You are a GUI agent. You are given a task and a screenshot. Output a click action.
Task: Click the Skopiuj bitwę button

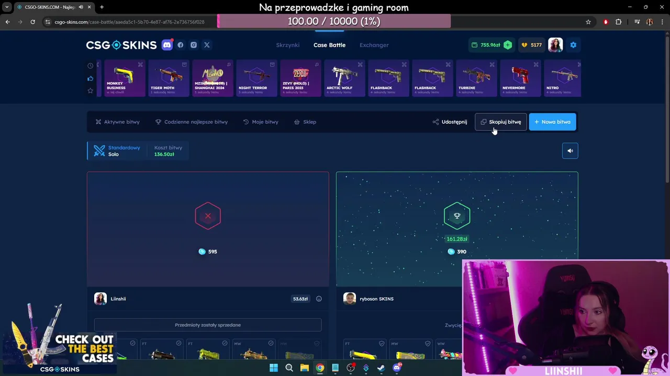tap(501, 122)
